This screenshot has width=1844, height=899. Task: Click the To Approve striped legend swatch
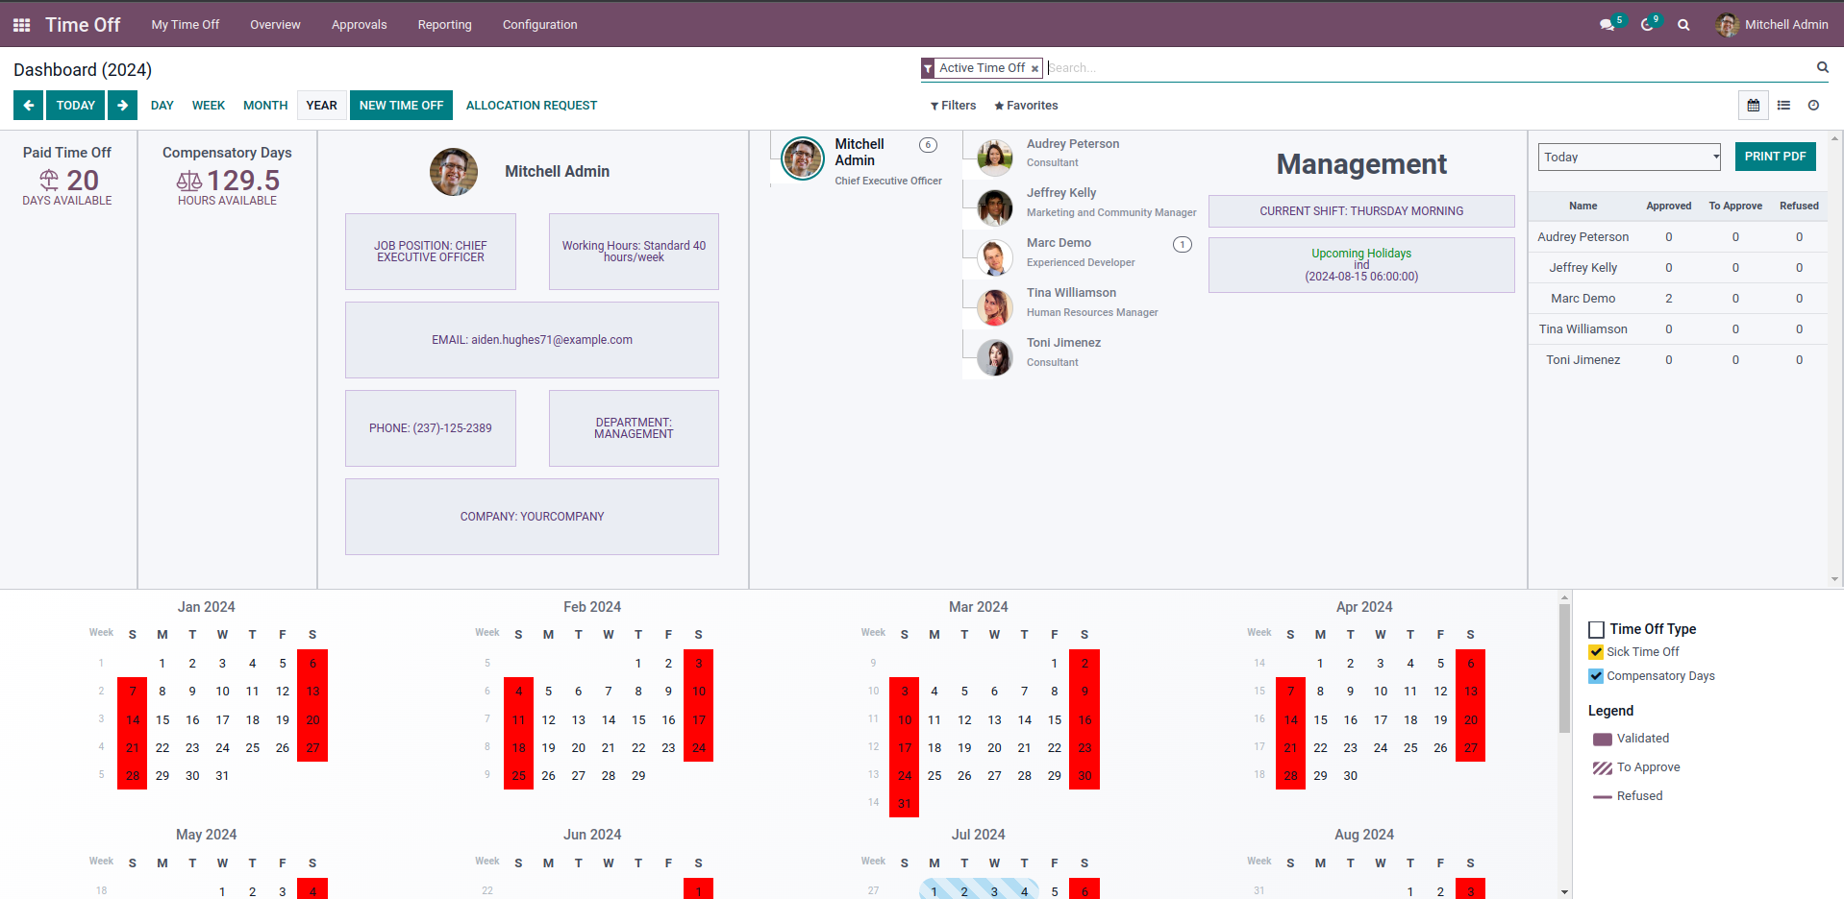point(1603,768)
